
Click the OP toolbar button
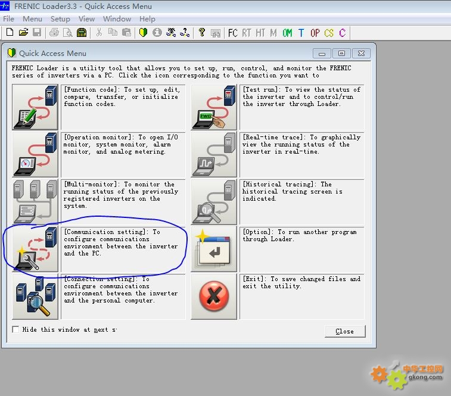point(315,33)
